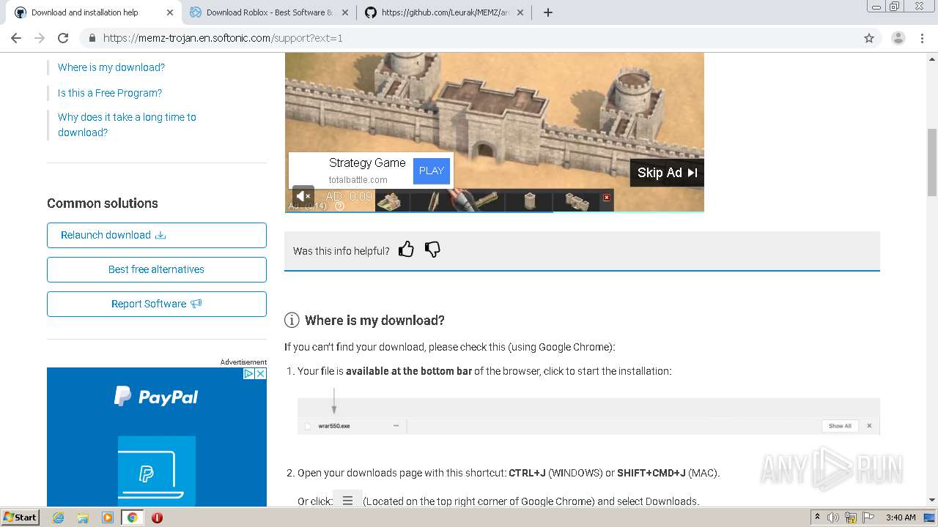This screenshot has width=938, height=527.
Task: Click the totalbattle.com ad link
Action: [358, 180]
